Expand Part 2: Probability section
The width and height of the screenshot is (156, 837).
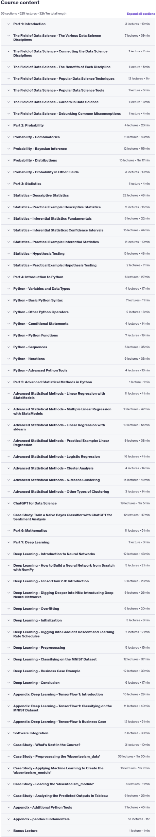pos(78,126)
